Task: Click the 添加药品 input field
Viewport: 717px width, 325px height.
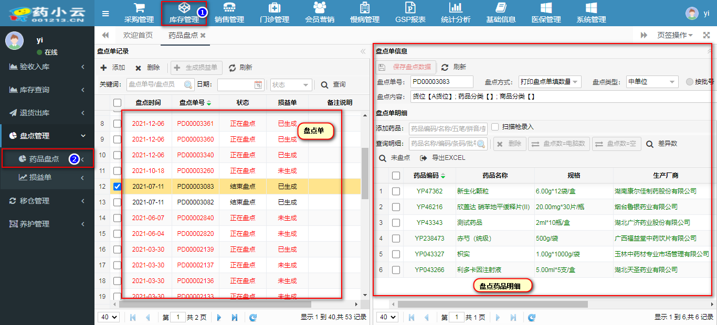Action: click(x=448, y=127)
